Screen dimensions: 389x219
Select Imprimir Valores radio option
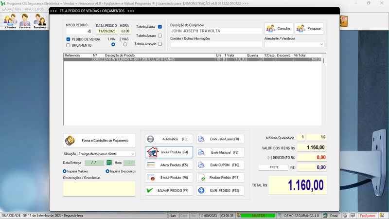65,171
